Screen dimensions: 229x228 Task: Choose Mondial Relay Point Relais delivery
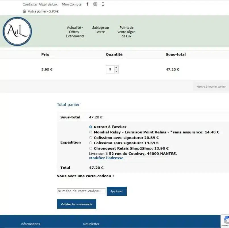91,132
